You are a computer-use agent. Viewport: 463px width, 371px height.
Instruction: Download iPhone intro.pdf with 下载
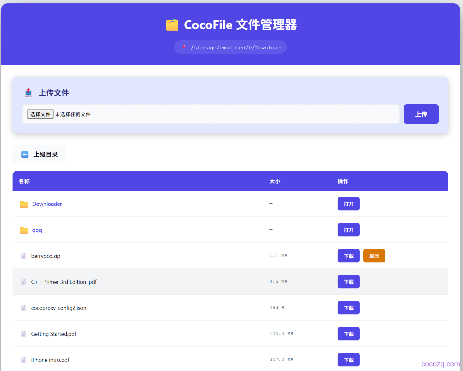click(x=349, y=360)
